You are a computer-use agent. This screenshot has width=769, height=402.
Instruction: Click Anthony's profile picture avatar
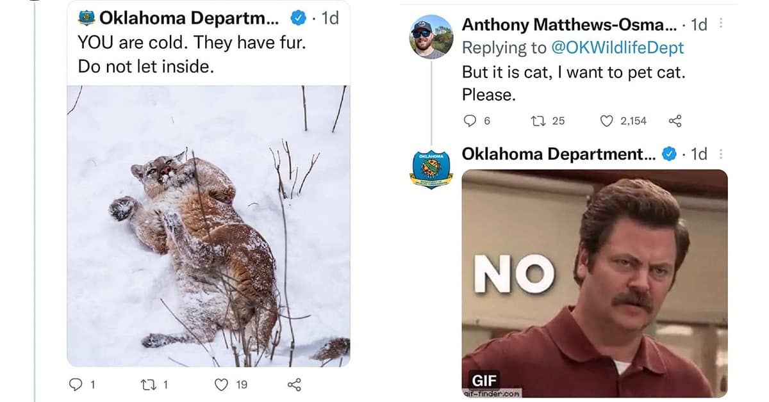(x=431, y=36)
